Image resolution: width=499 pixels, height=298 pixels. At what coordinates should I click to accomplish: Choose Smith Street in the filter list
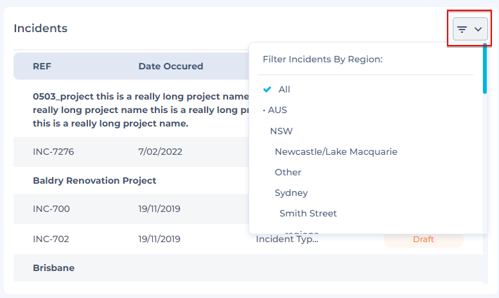pos(308,213)
